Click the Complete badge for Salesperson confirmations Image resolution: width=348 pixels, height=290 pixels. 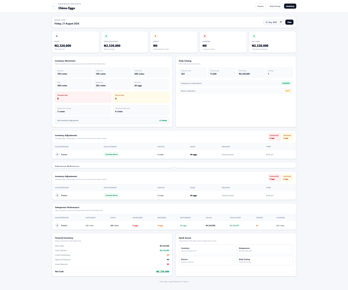tap(286, 83)
